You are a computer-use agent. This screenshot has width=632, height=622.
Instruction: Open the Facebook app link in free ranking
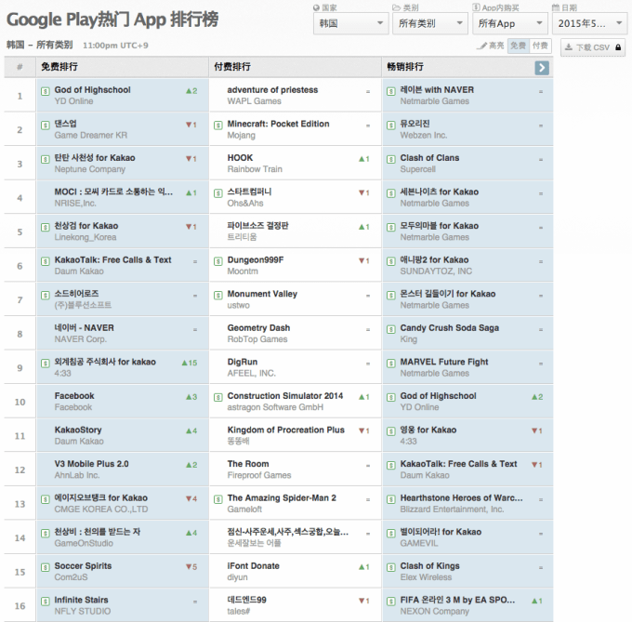74,396
